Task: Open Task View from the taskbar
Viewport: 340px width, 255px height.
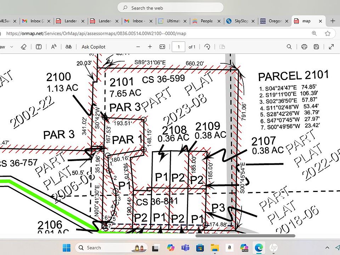Action: [155, 248]
